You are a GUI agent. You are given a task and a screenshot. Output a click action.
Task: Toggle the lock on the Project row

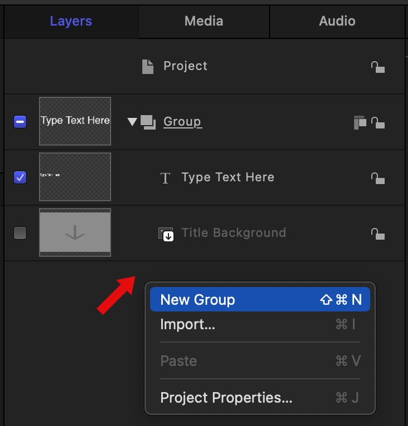[x=378, y=67]
